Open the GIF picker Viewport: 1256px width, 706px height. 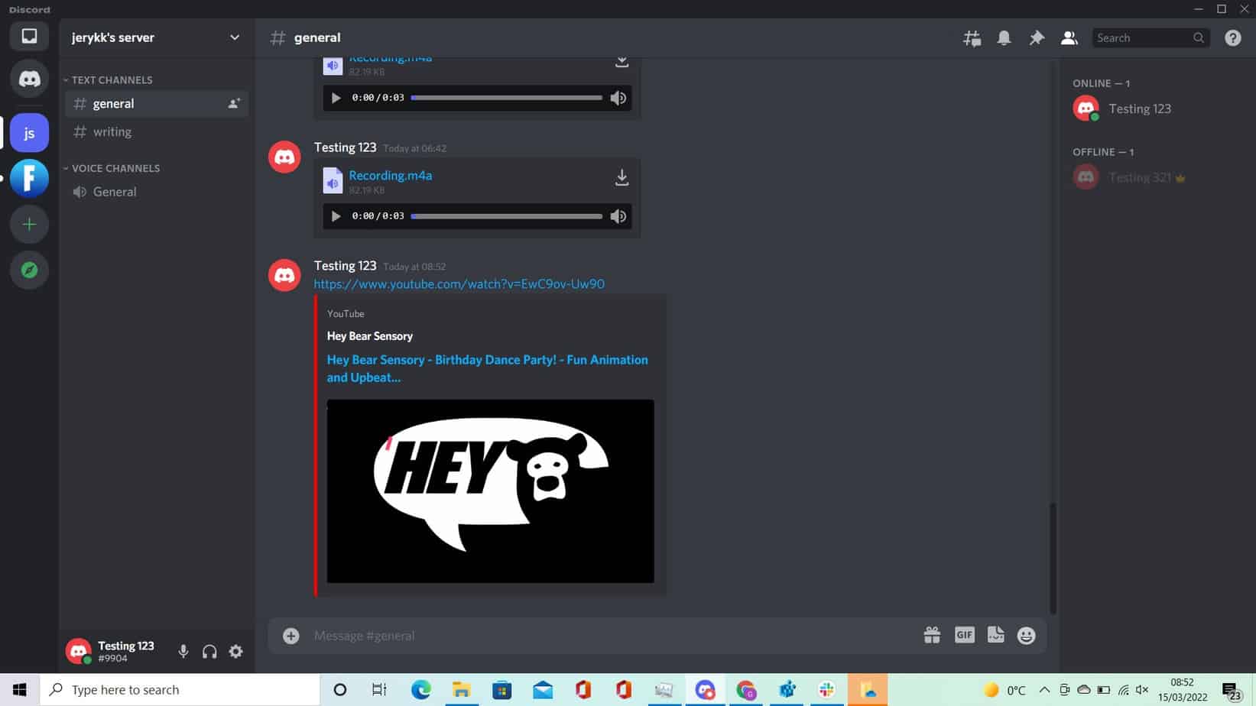coord(964,635)
